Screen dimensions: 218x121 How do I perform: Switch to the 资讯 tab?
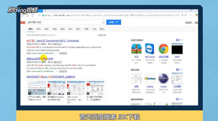(x=39, y=29)
